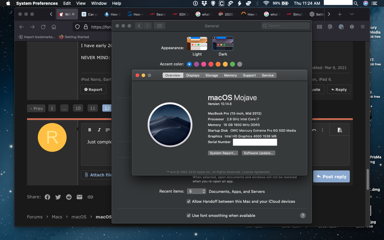Choose the pink accent color
The width and height of the screenshot is (384, 240).
tap(204, 64)
